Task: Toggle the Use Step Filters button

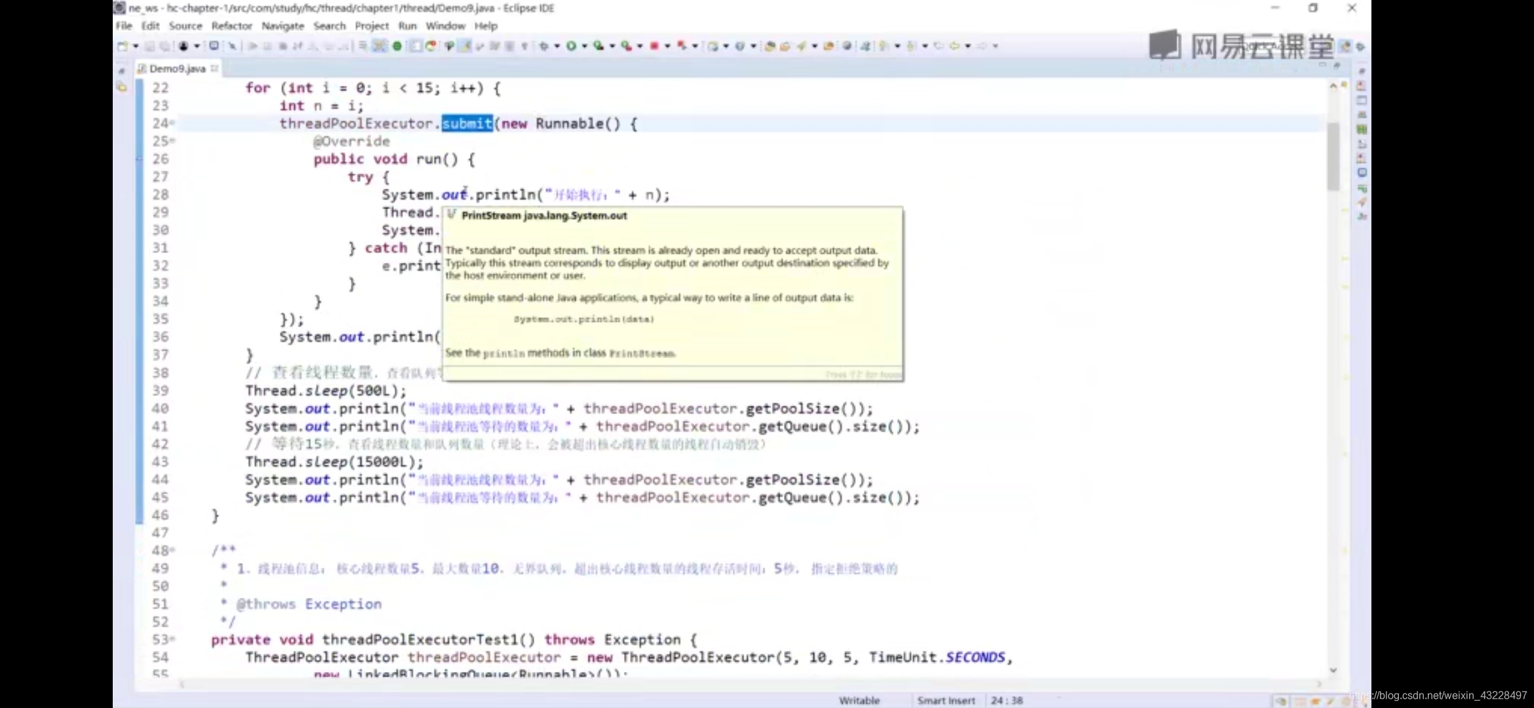Action: point(380,46)
